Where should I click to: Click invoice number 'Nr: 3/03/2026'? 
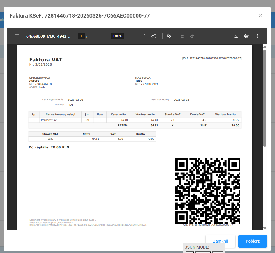click(41, 64)
